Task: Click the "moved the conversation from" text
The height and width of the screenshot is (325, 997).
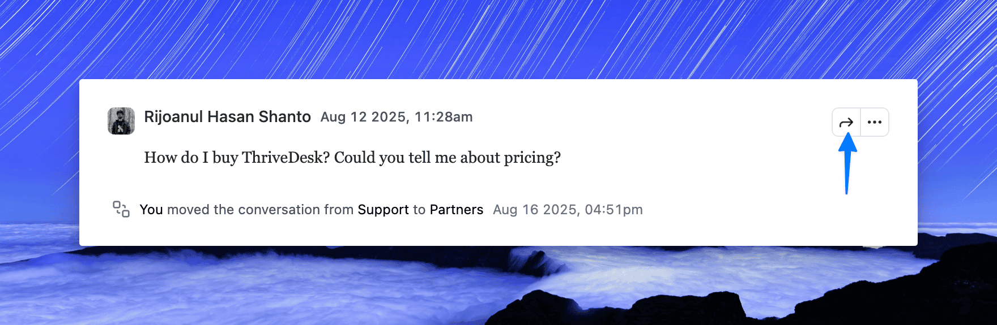Action: 261,210
